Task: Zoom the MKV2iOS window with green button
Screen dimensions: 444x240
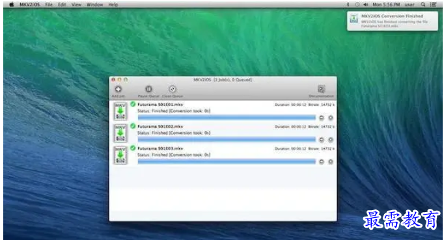Action: [126, 80]
